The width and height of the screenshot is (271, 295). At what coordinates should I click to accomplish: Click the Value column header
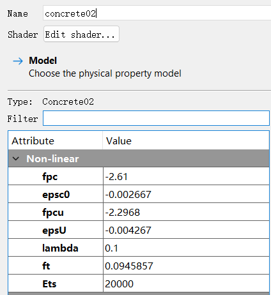click(186, 140)
